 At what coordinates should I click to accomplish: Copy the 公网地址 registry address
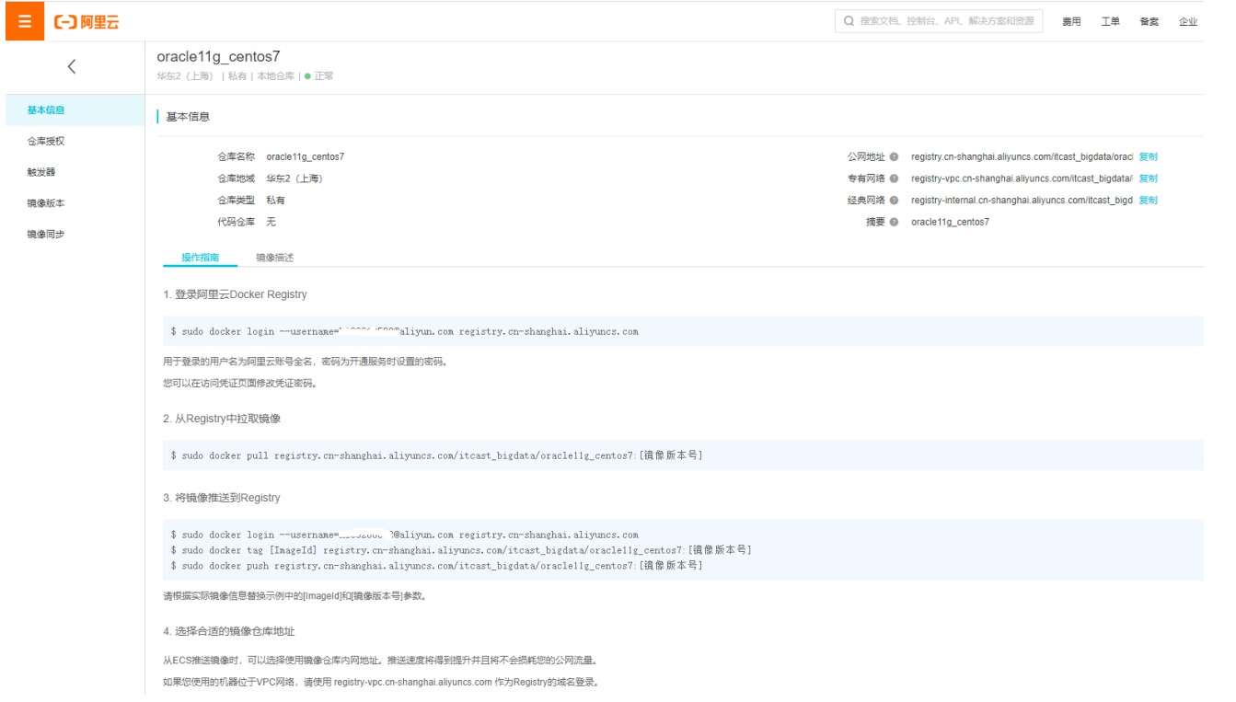pos(1148,157)
